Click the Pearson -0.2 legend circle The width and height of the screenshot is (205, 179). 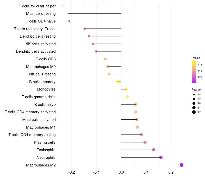[x=194, y=95]
